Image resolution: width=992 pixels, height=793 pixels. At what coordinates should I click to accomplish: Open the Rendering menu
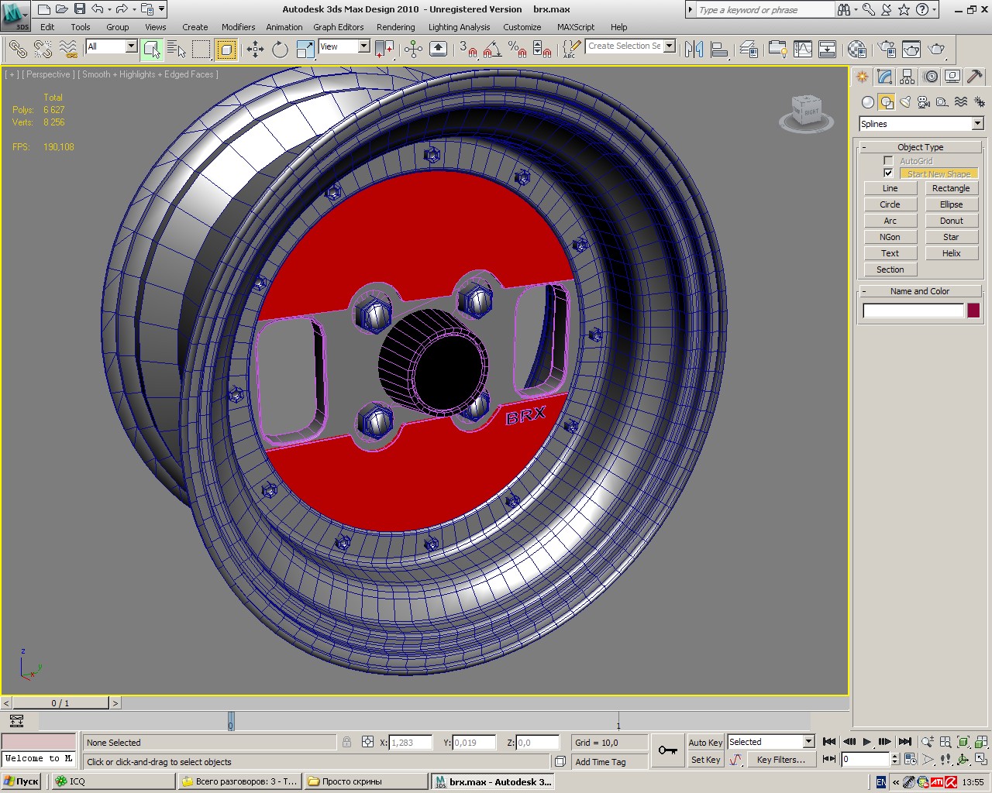395,27
